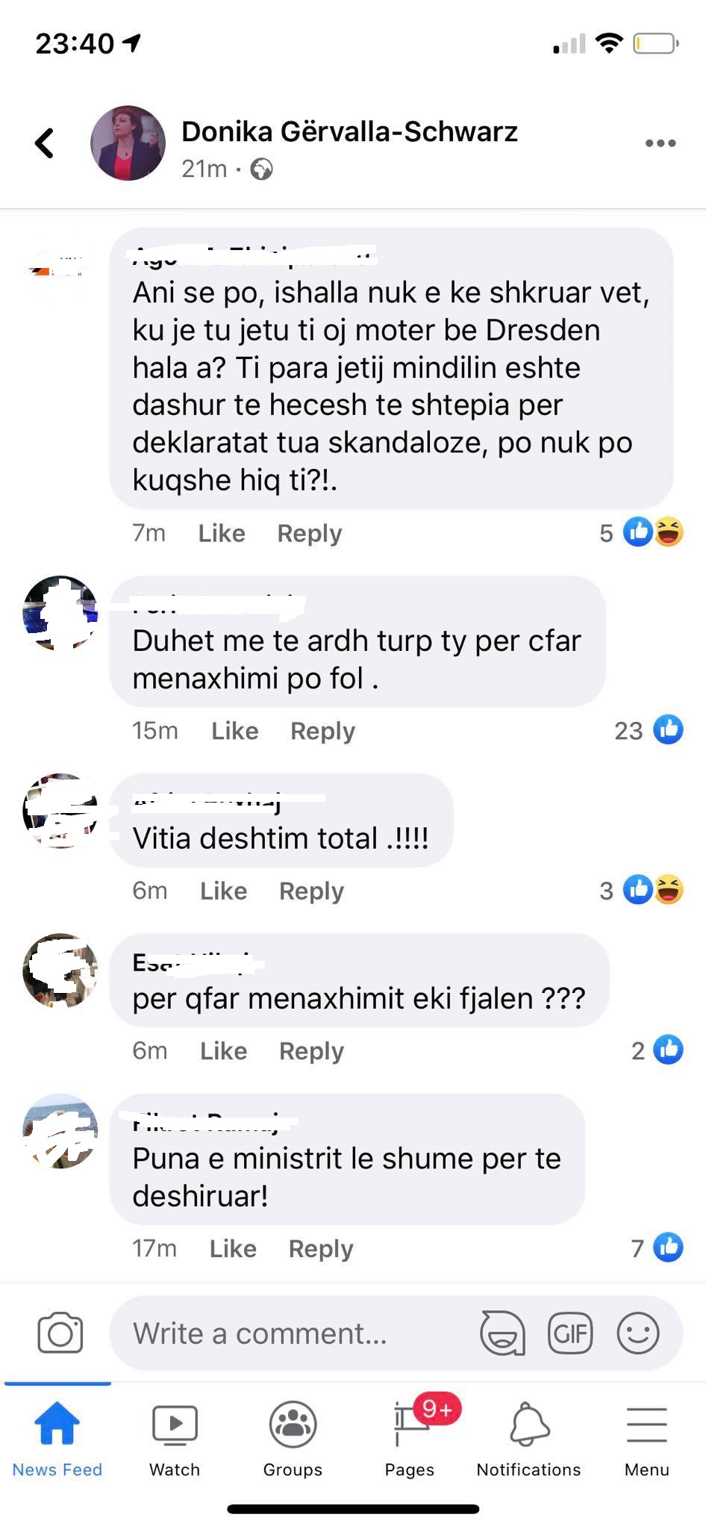
Task: Reply to 'per qfar menaxhimit' comment
Action: (311, 1050)
